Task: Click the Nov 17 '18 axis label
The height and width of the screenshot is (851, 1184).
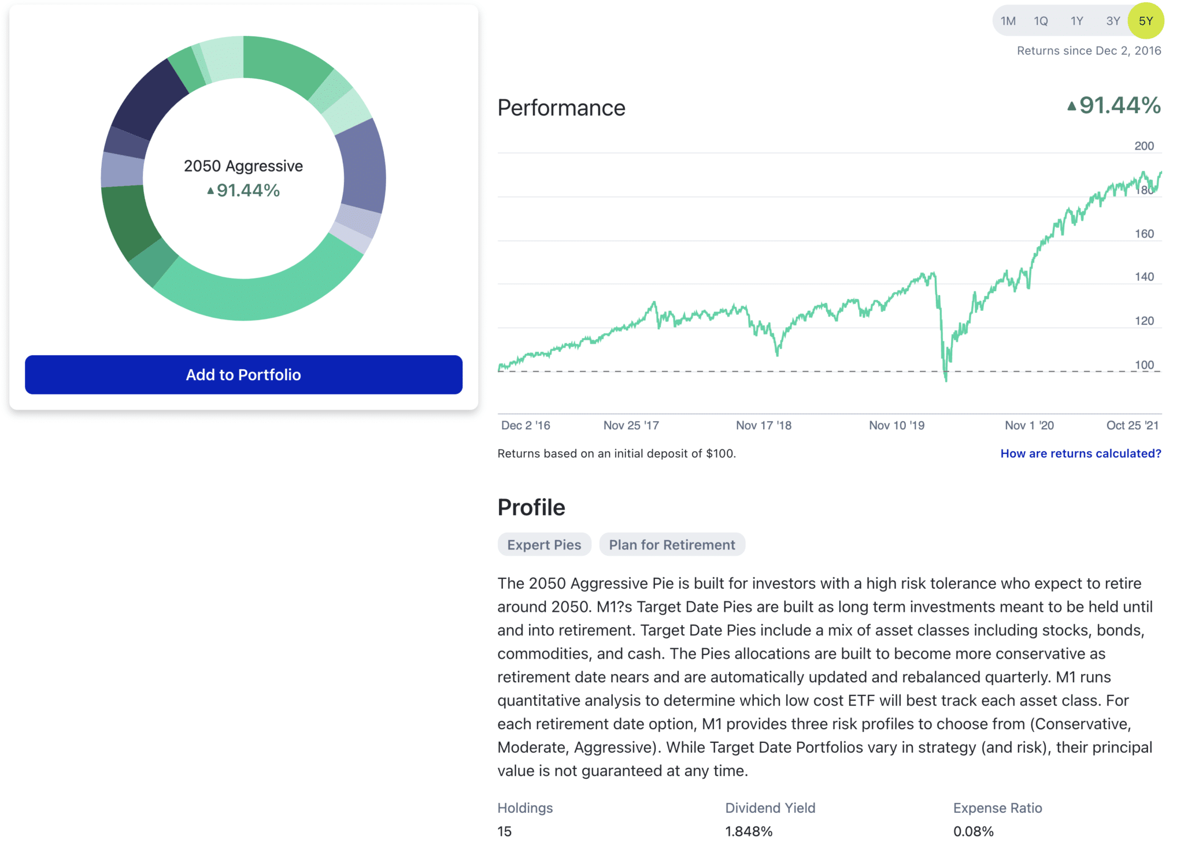Action: click(763, 426)
